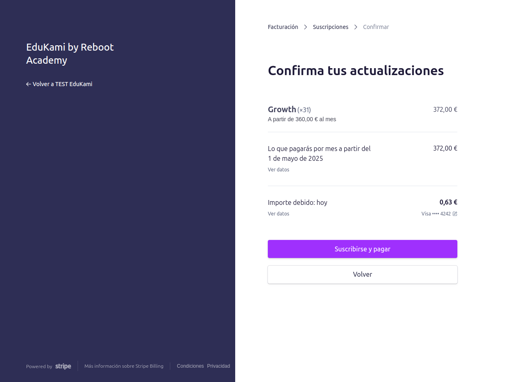Viewport: 530px width, 382px height.
Task: Open Más información sobre Stripe Billing
Action: [x=124, y=366]
